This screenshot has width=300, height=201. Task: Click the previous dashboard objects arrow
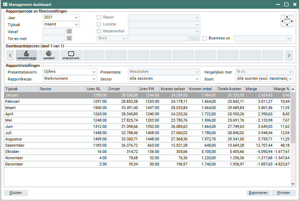tap(10, 55)
